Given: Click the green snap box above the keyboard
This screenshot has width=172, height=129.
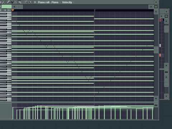Looking at the screenshot, I should pos(6,6).
